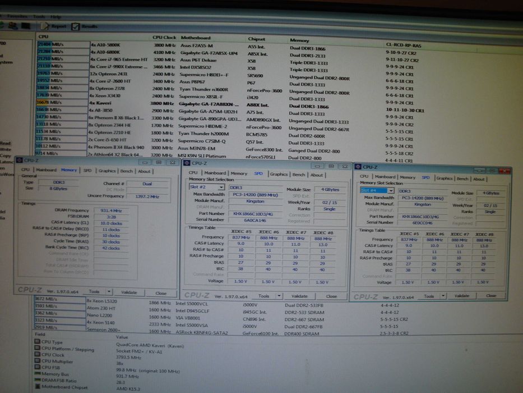
Task: Switch to Graphics tab in Slot #2 CPU-Z window
Action: coord(279,174)
